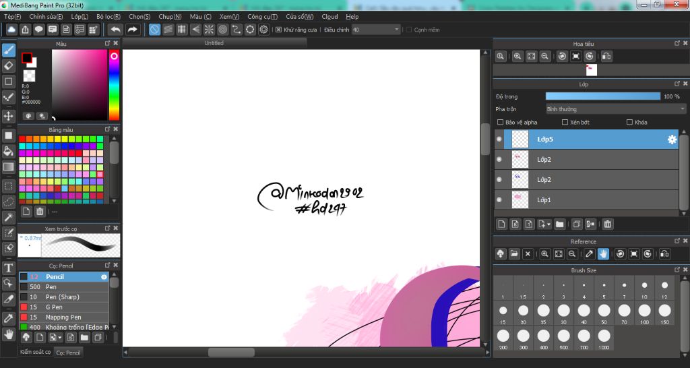Select hand icon in Reference panel
The width and height of the screenshot is (690, 368).
[x=603, y=253]
